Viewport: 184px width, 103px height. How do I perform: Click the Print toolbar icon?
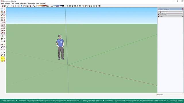pos(27,6)
